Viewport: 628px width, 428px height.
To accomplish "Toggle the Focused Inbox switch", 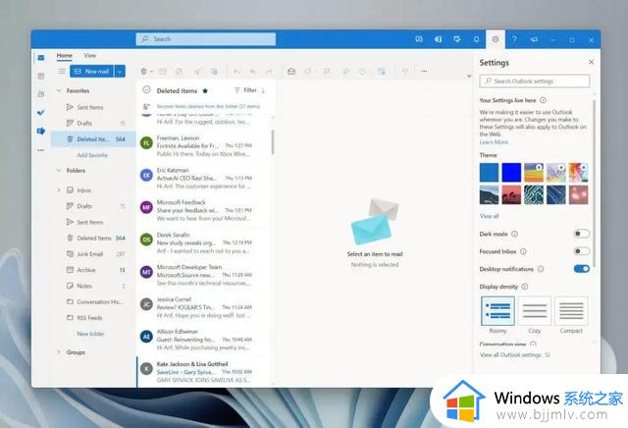I will click(581, 251).
